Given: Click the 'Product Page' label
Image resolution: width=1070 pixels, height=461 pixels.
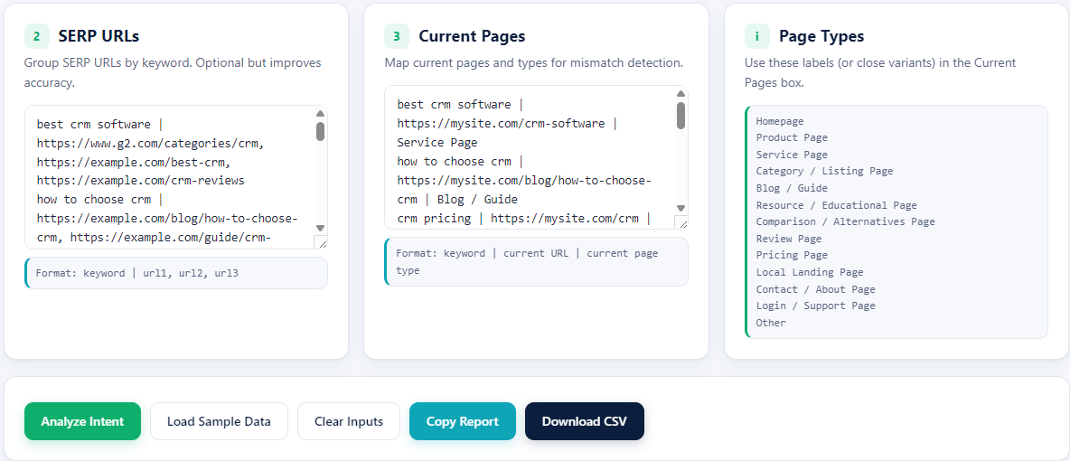Looking at the screenshot, I should 792,137.
